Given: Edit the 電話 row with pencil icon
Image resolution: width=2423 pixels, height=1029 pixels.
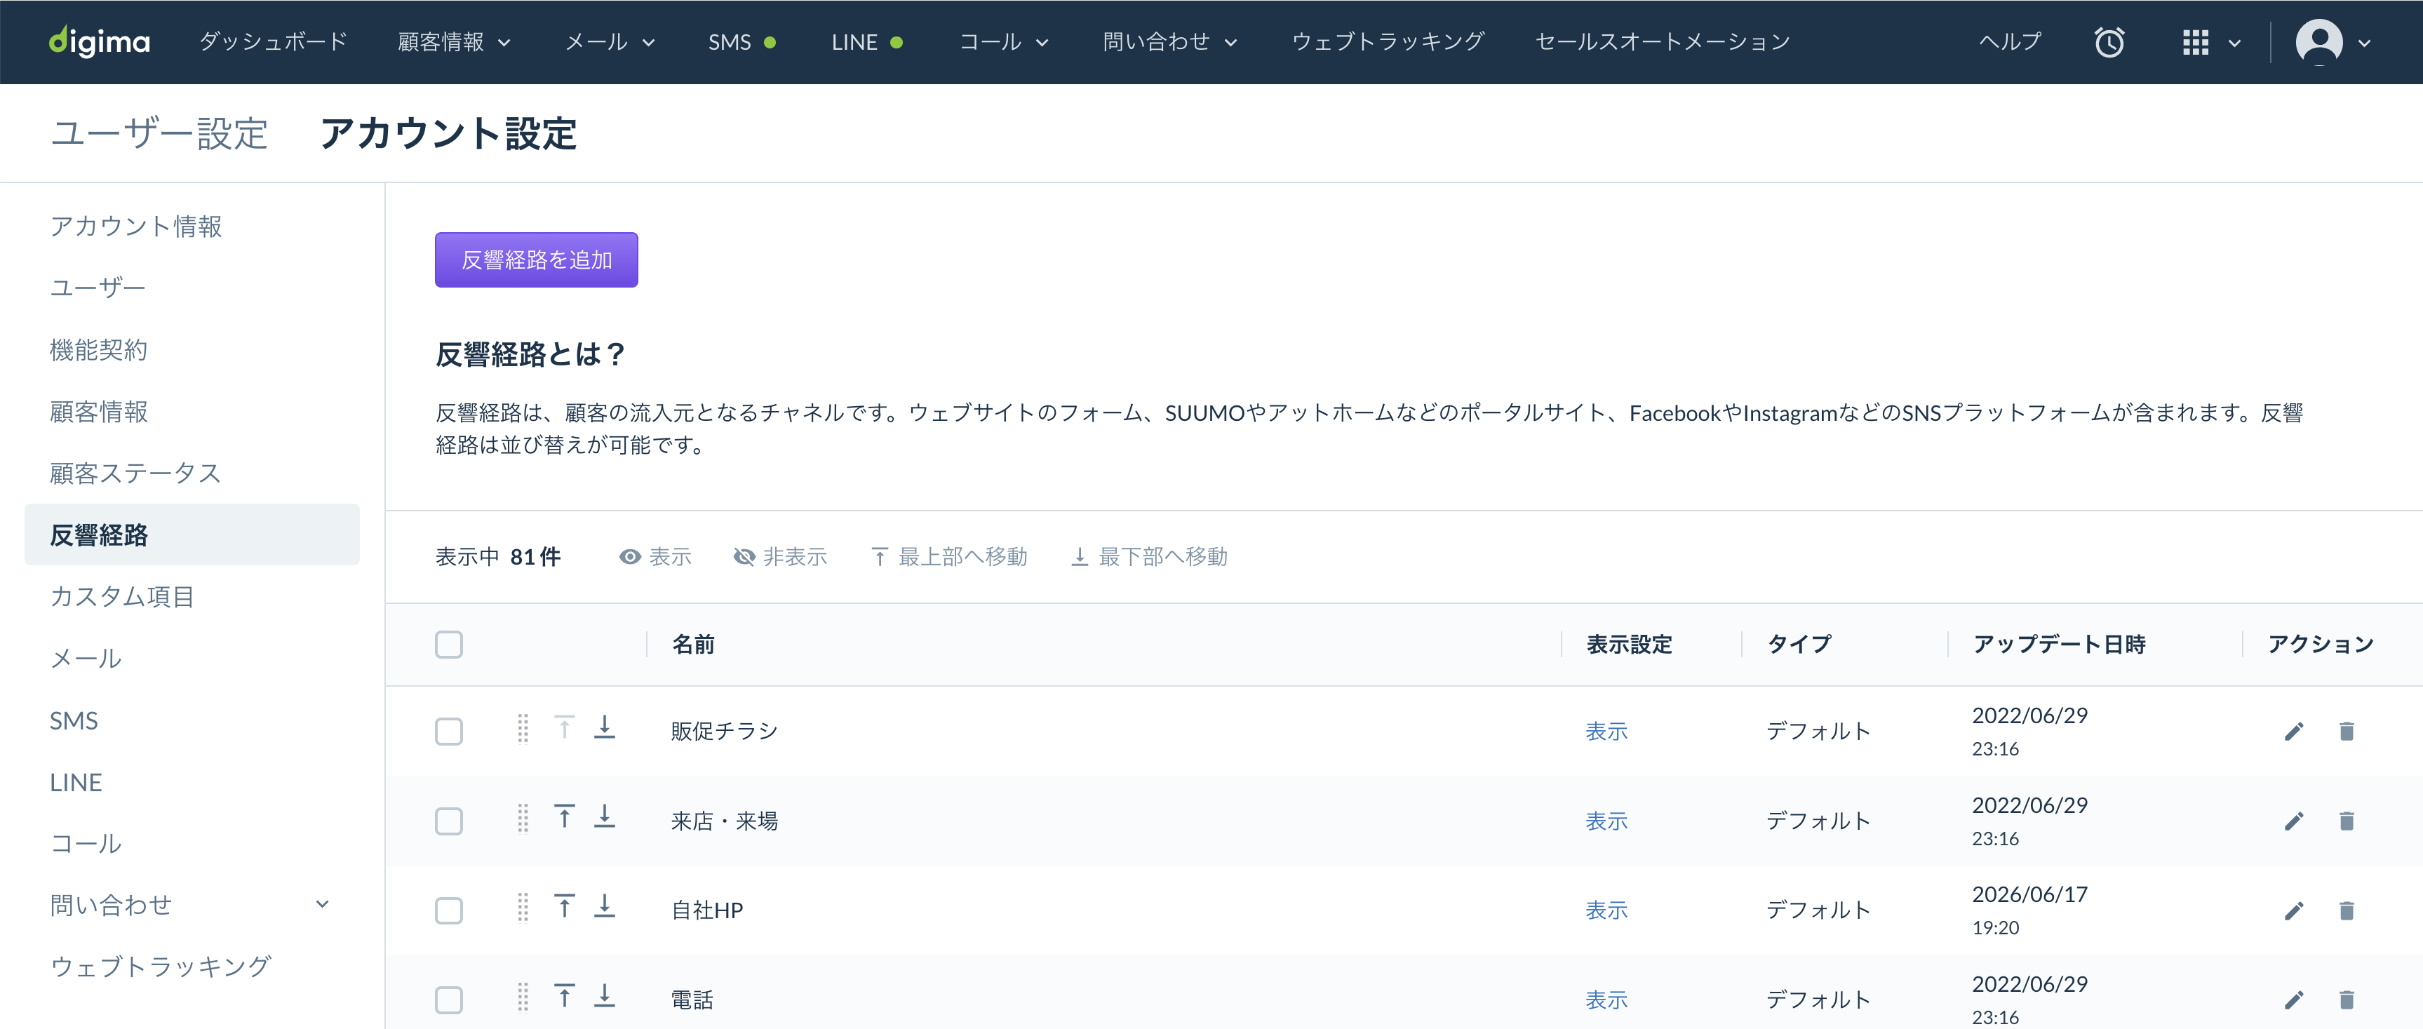Looking at the screenshot, I should 2294,1000.
